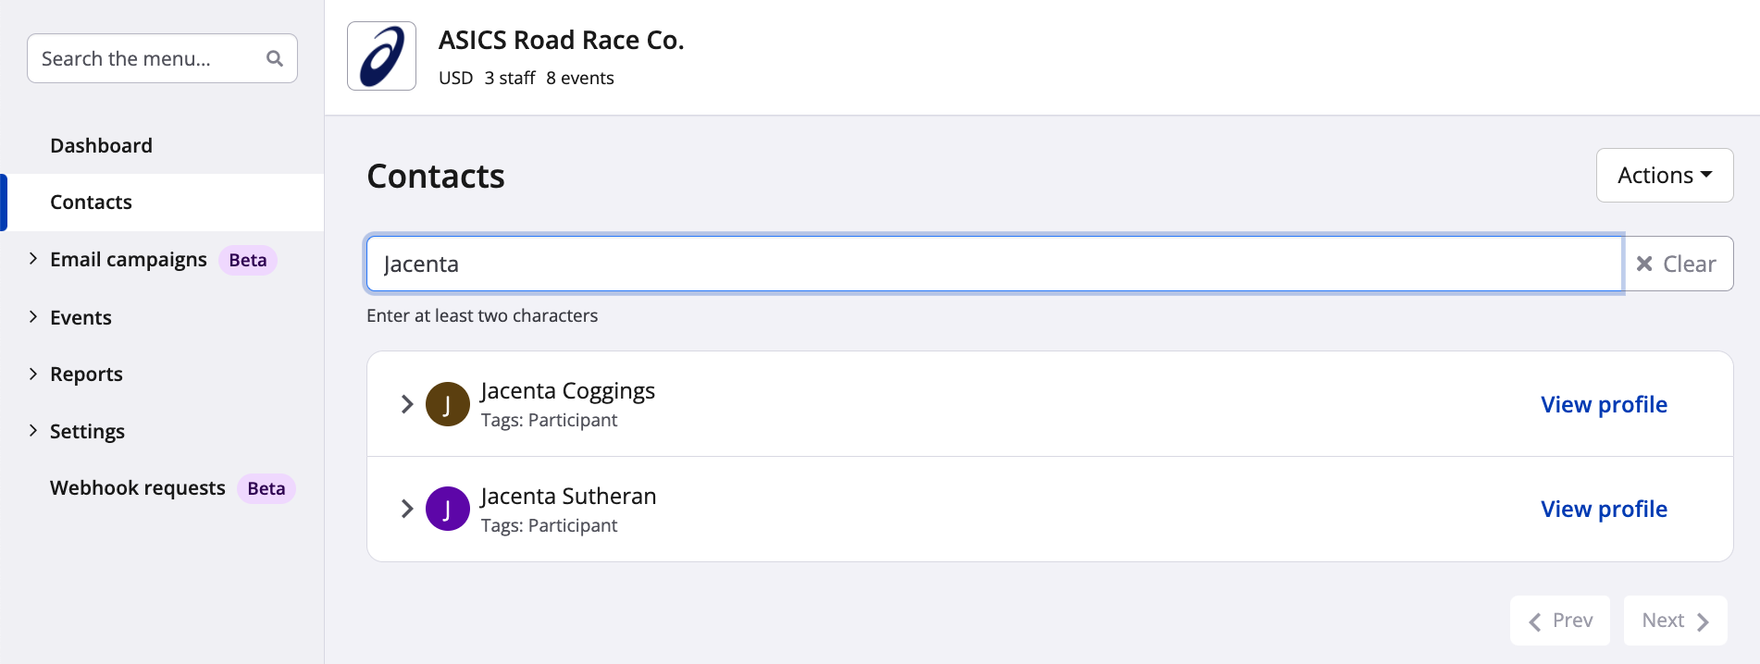Click the magnifier icon in menu search

274,58
